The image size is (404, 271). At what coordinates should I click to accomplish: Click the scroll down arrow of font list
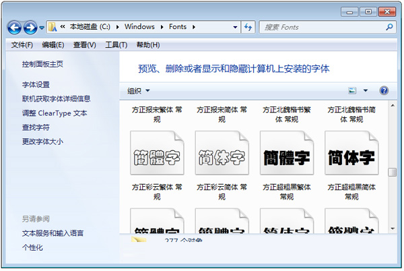393,229
